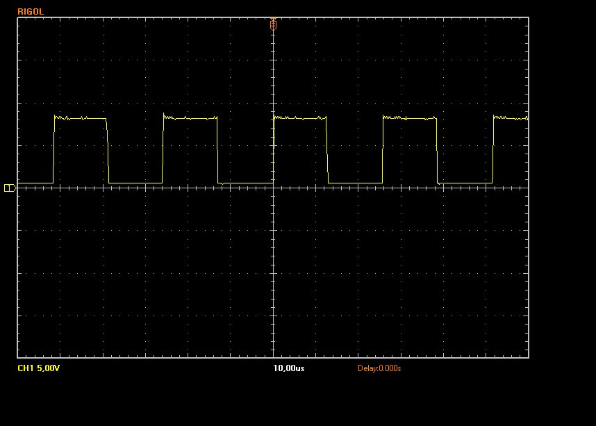Click the 10.00us timebase readout
The width and height of the screenshot is (596, 426).
click(288, 368)
